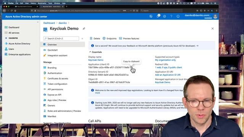Focus the Search (Cmd+/) field
The image size is (244, 137).
click(x=61, y=38)
